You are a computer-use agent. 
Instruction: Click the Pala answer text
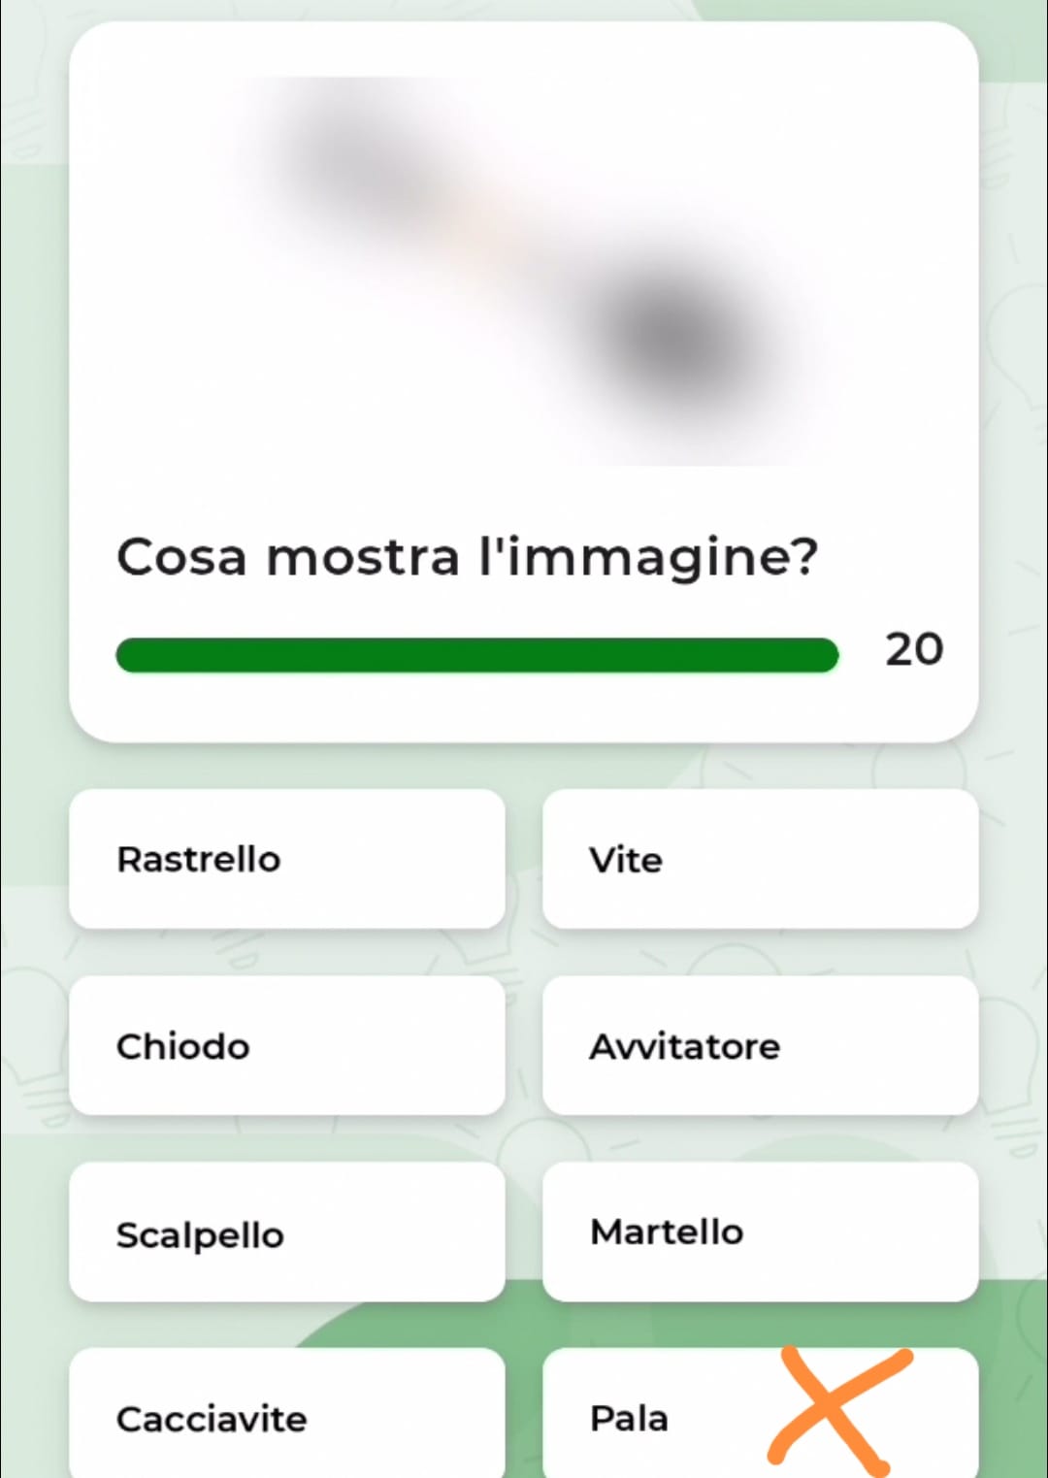pos(629,1419)
